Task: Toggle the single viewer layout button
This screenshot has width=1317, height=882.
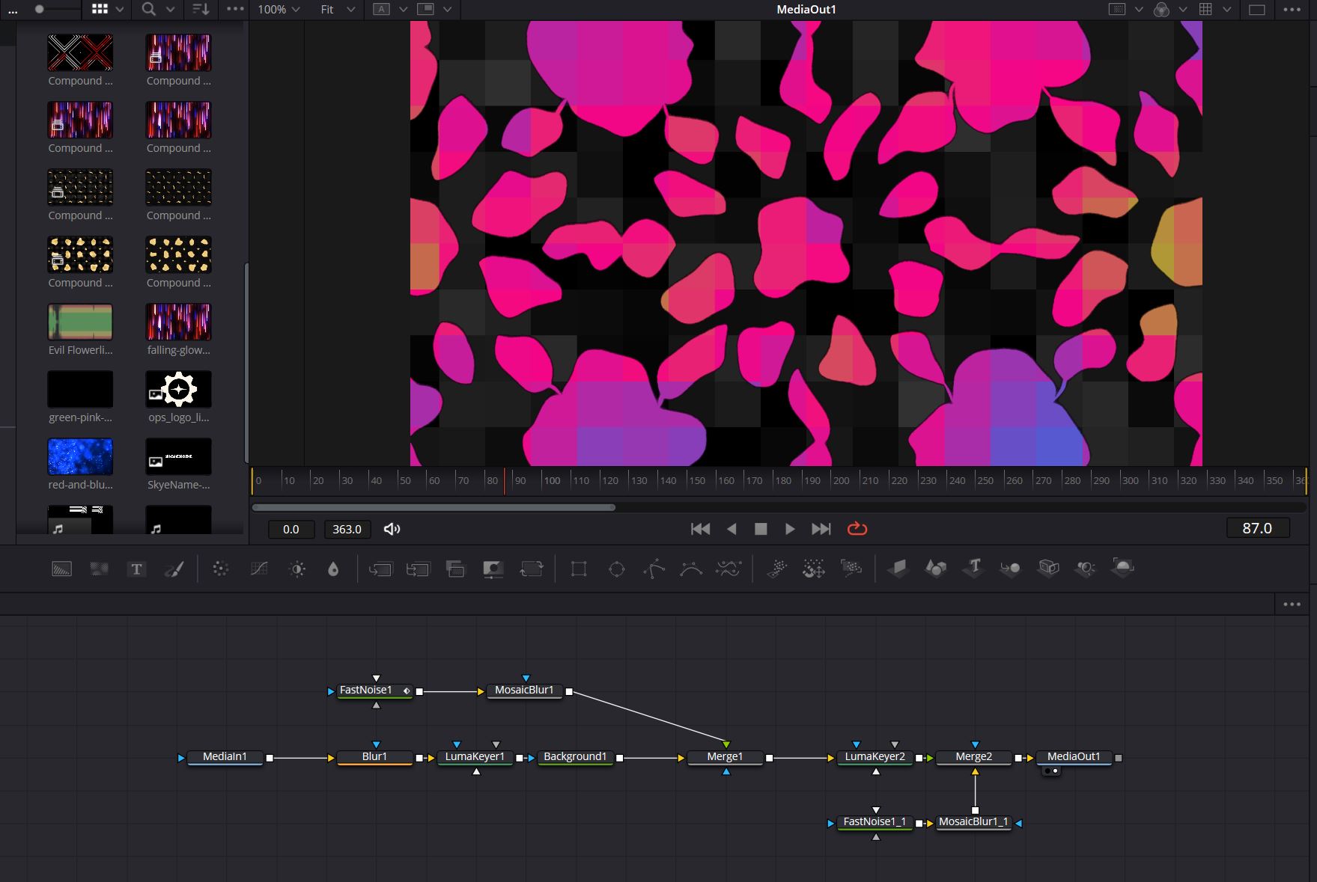Action: pos(1257,10)
